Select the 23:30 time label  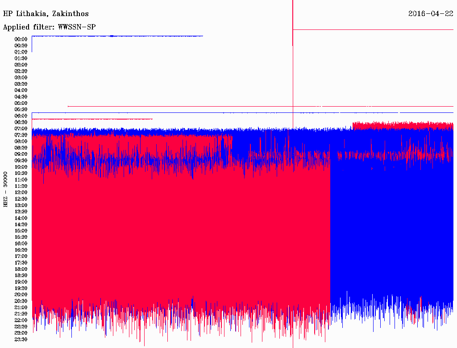coord(21,339)
